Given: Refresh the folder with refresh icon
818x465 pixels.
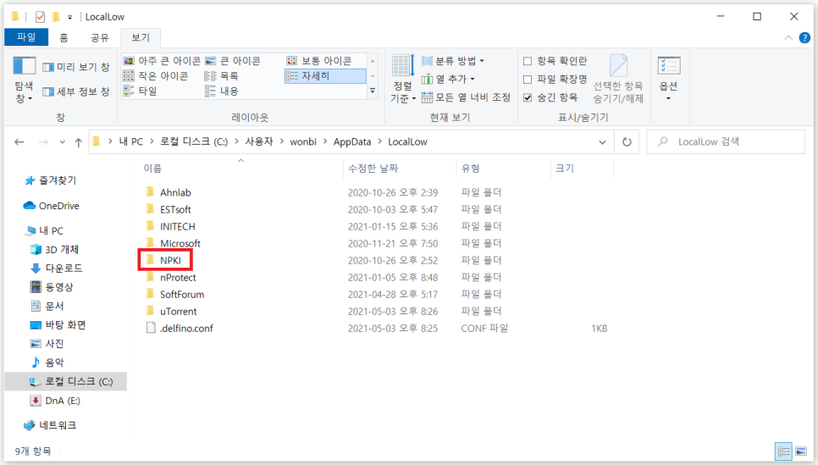Looking at the screenshot, I should pyautogui.click(x=627, y=142).
